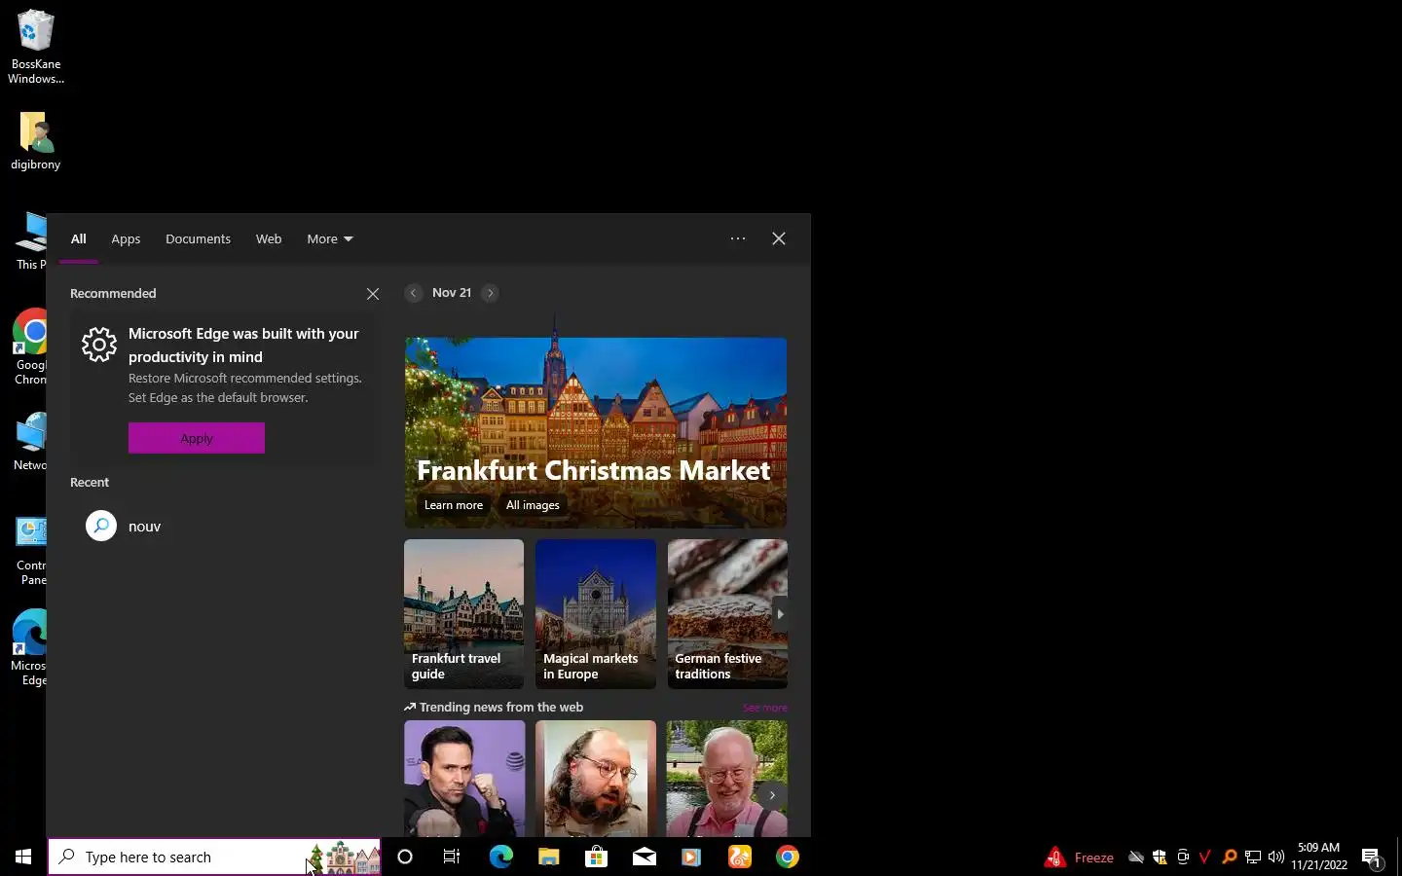Open File Explorer from taskbar
This screenshot has width=1402, height=876.
click(548, 857)
